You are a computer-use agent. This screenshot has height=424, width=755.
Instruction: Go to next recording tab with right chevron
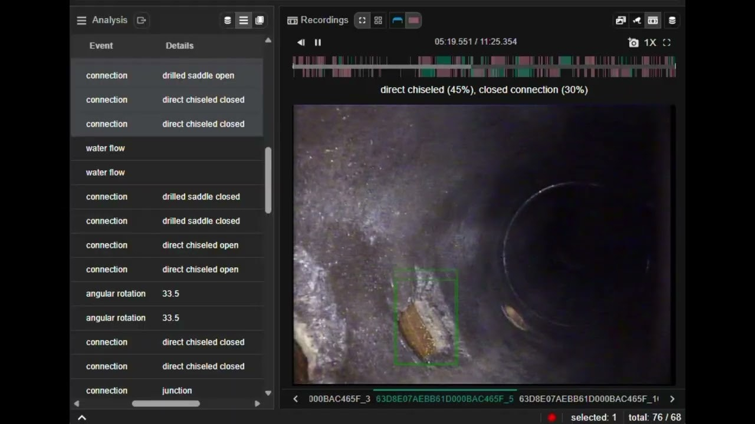click(672, 399)
